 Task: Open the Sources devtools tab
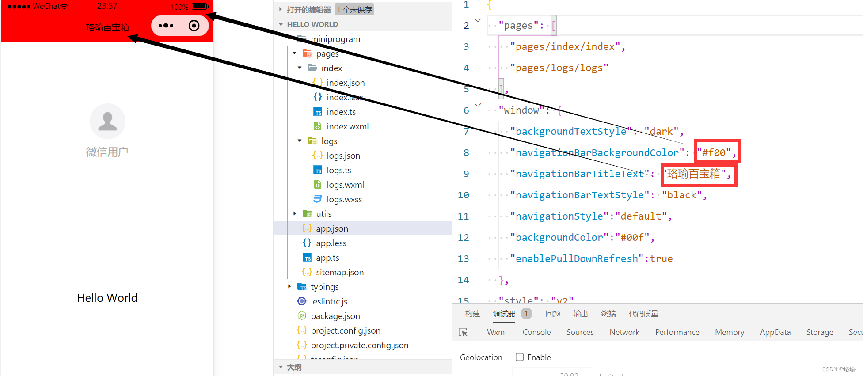[x=580, y=332]
